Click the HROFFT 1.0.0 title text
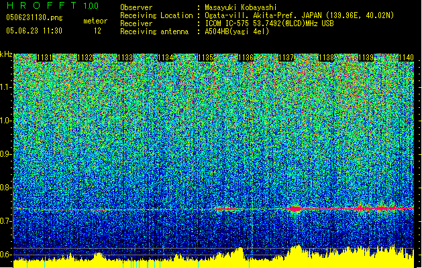This screenshot has height=268, width=422. click(x=52, y=5)
